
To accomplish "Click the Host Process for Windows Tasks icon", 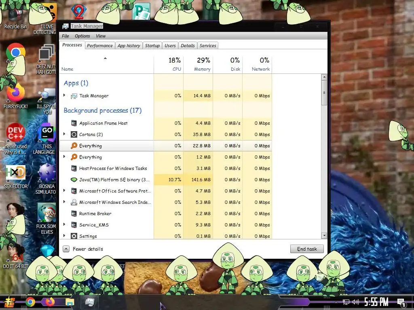I will [74, 168].
